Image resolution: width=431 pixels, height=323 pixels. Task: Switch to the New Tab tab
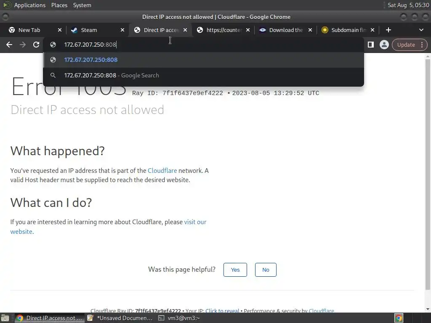click(29, 30)
